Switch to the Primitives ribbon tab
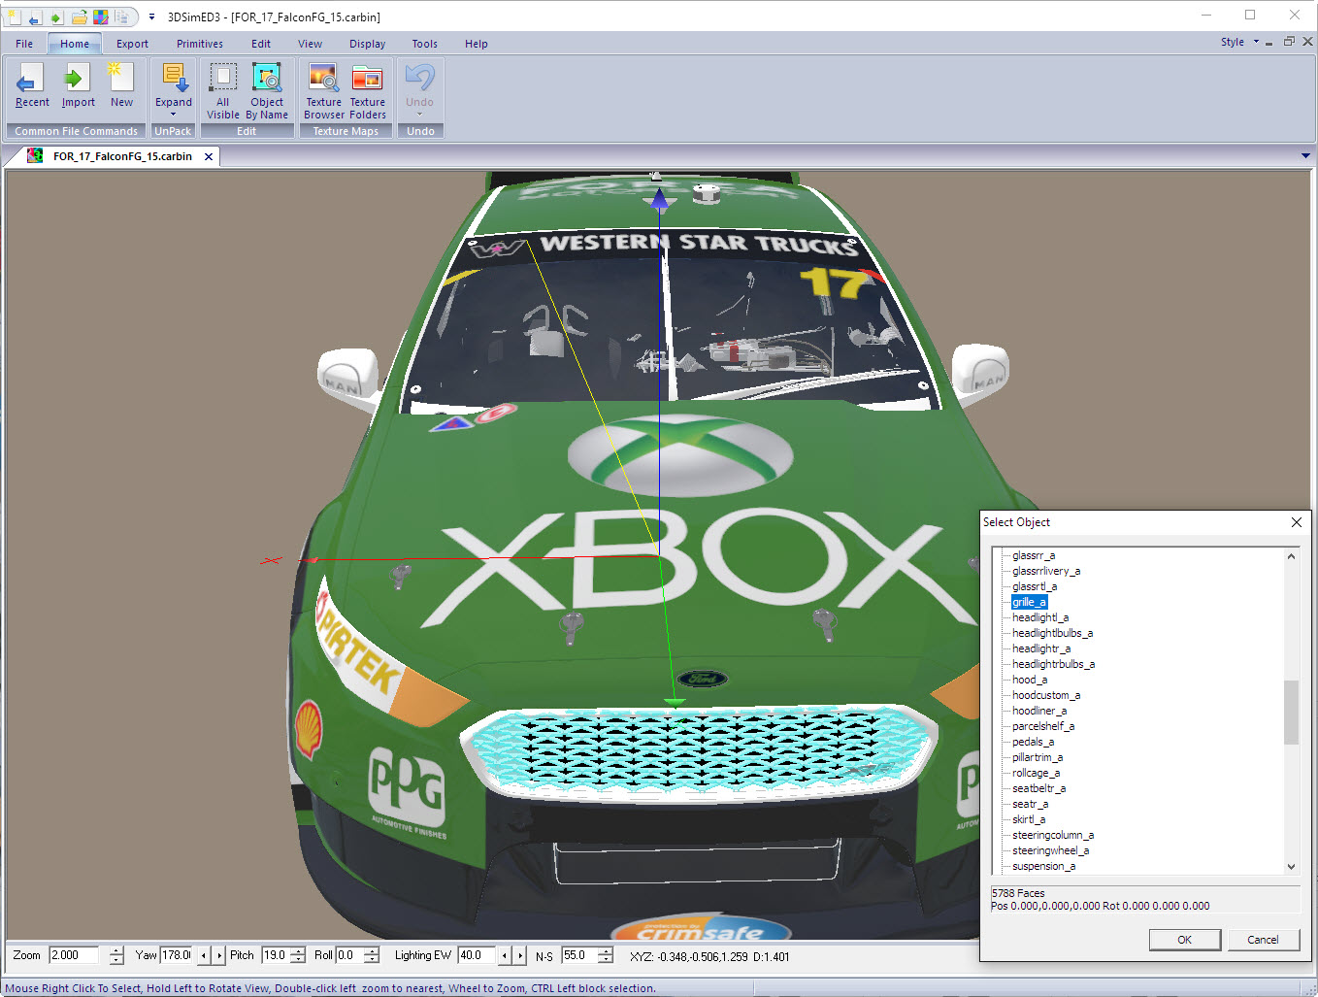This screenshot has width=1318, height=997. pyautogui.click(x=200, y=44)
